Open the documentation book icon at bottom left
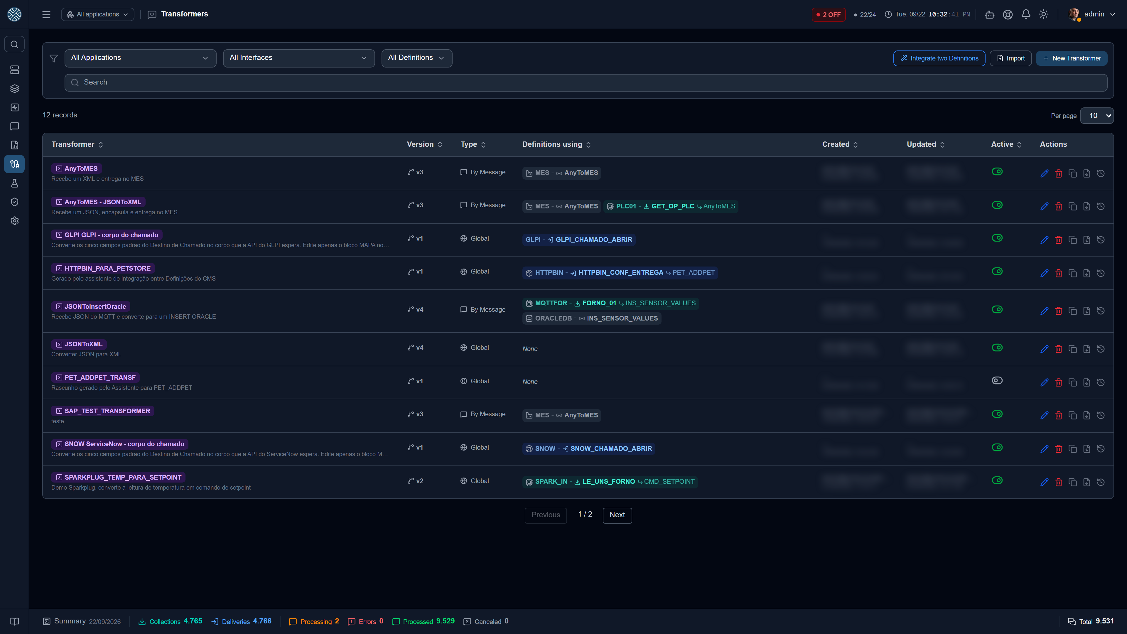 point(14,621)
